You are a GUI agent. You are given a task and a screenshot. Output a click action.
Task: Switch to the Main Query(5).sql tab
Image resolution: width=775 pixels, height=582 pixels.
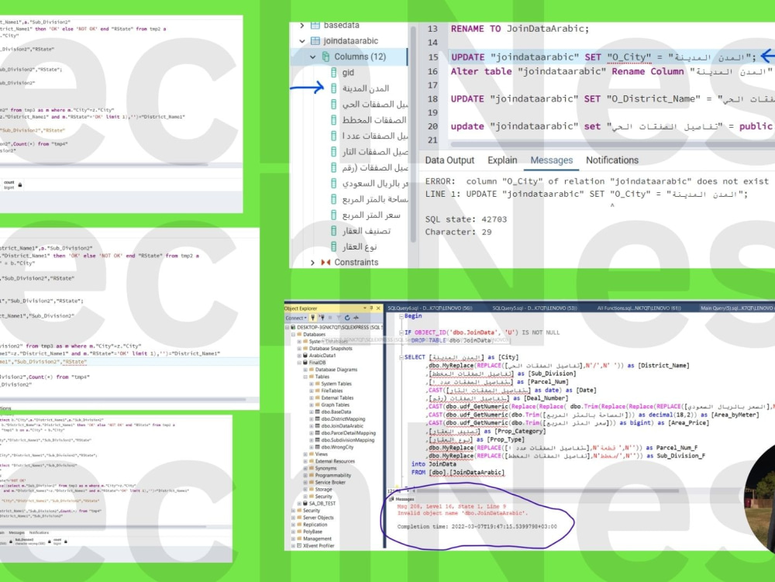click(x=738, y=308)
